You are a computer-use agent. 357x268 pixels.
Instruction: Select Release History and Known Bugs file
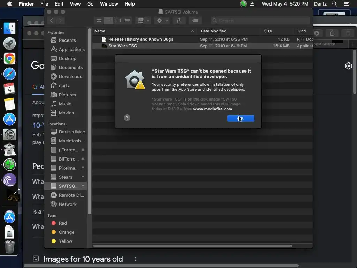[x=203, y=39]
